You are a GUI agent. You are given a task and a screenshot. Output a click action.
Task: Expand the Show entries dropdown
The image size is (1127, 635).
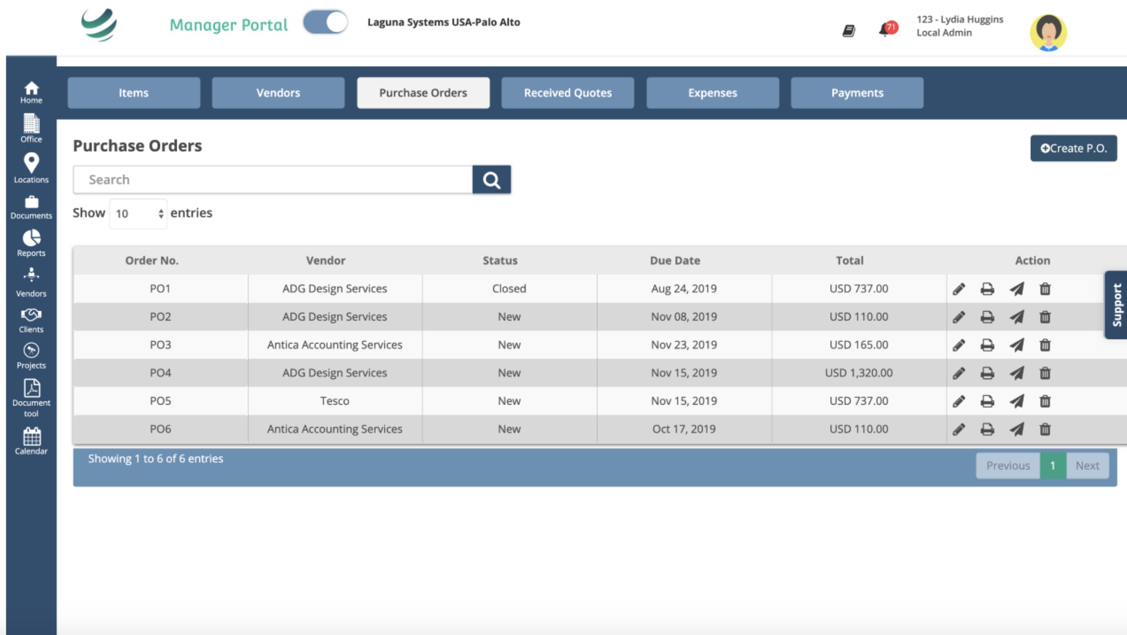[138, 213]
